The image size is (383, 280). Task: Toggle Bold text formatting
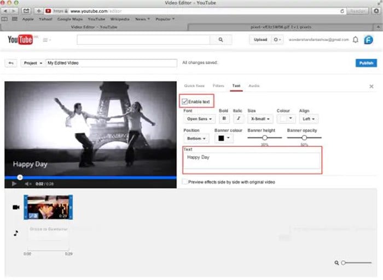[224, 118]
